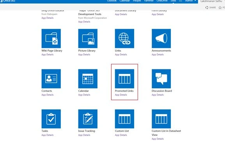
Task: View App Details for Issue Tracking
Action: tap(84, 135)
